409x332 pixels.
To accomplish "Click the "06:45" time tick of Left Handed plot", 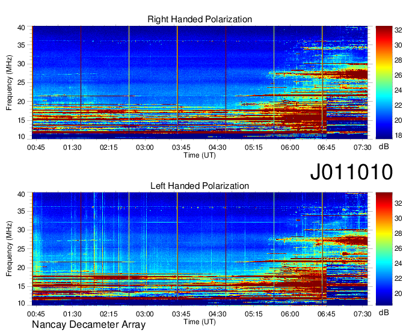I will point(326,314).
